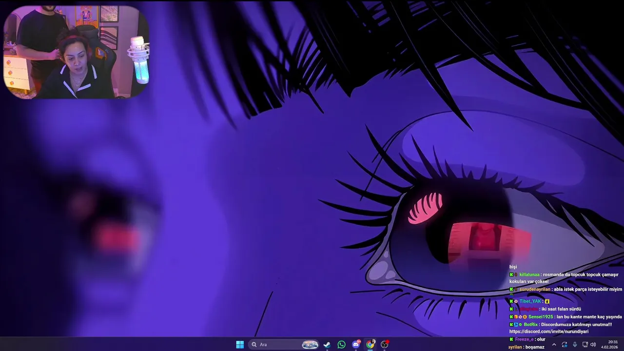Click the username surudenayrilan in chat

(535, 289)
